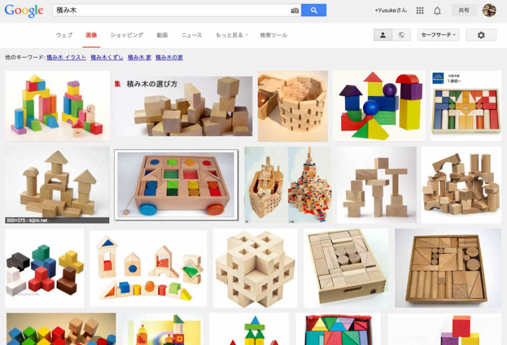Open the block cart with wheels thumbnail
Viewport: 507px width, 345px height.
(x=176, y=185)
